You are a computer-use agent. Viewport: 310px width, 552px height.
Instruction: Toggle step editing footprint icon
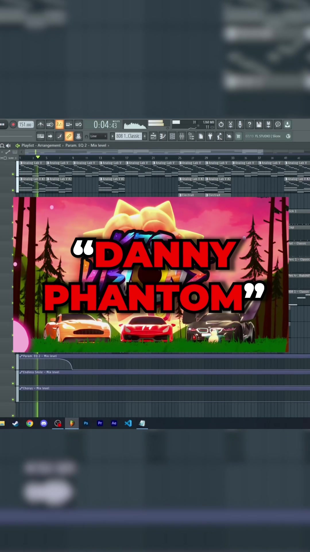point(59,136)
